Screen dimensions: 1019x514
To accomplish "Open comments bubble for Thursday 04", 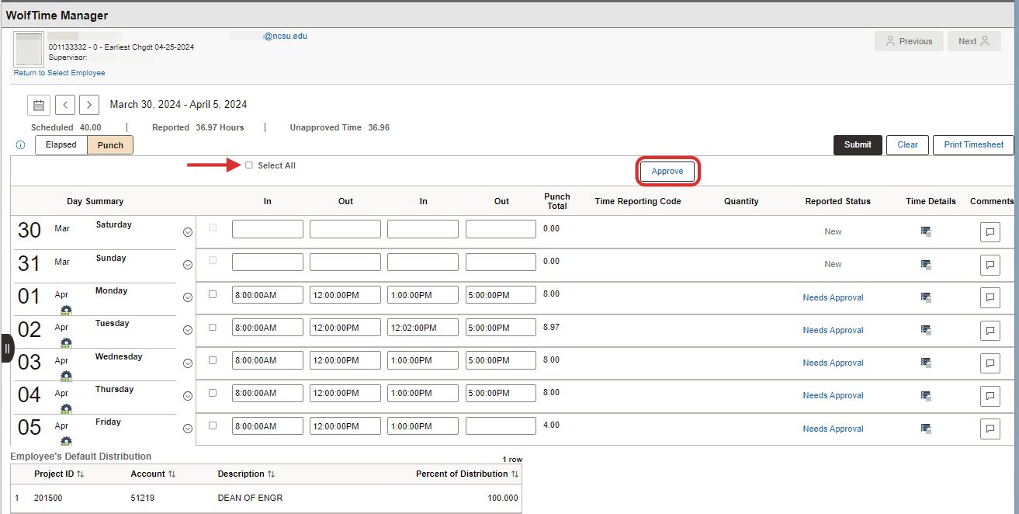I will click(x=990, y=396).
